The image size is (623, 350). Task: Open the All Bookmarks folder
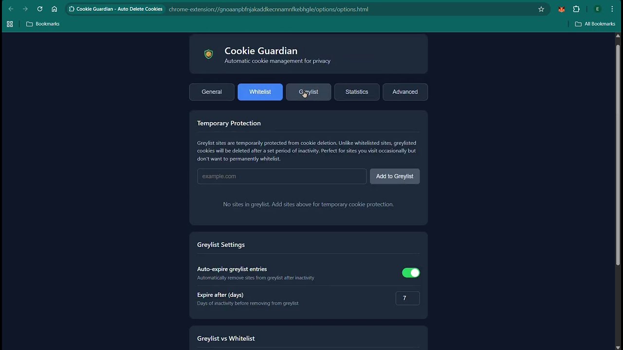pos(595,24)
